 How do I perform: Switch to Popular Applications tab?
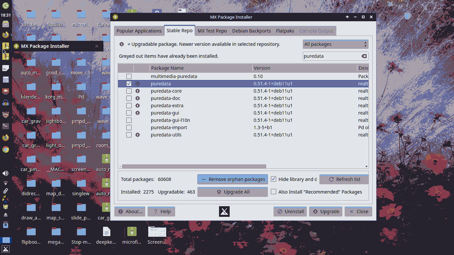[x=139, y=31]
